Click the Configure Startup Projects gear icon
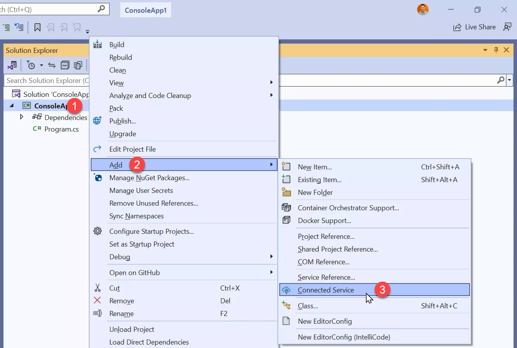The width and height of the screenshot is (517, 348). pyautogui.click(x=98, y=231)
